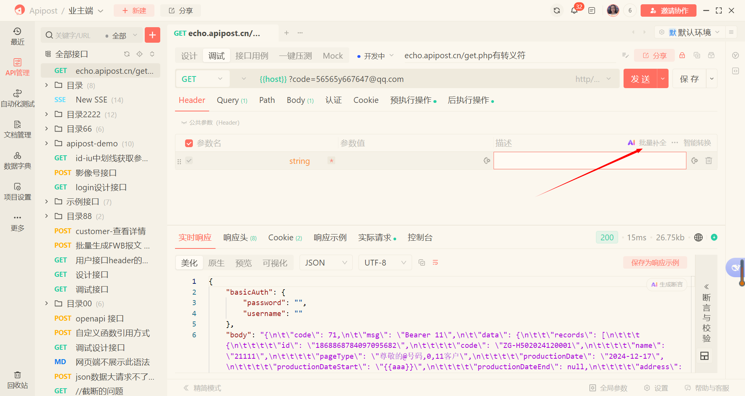
Task: Open the 全部 filter dropdown in search
Action: (x=121, y=35)
